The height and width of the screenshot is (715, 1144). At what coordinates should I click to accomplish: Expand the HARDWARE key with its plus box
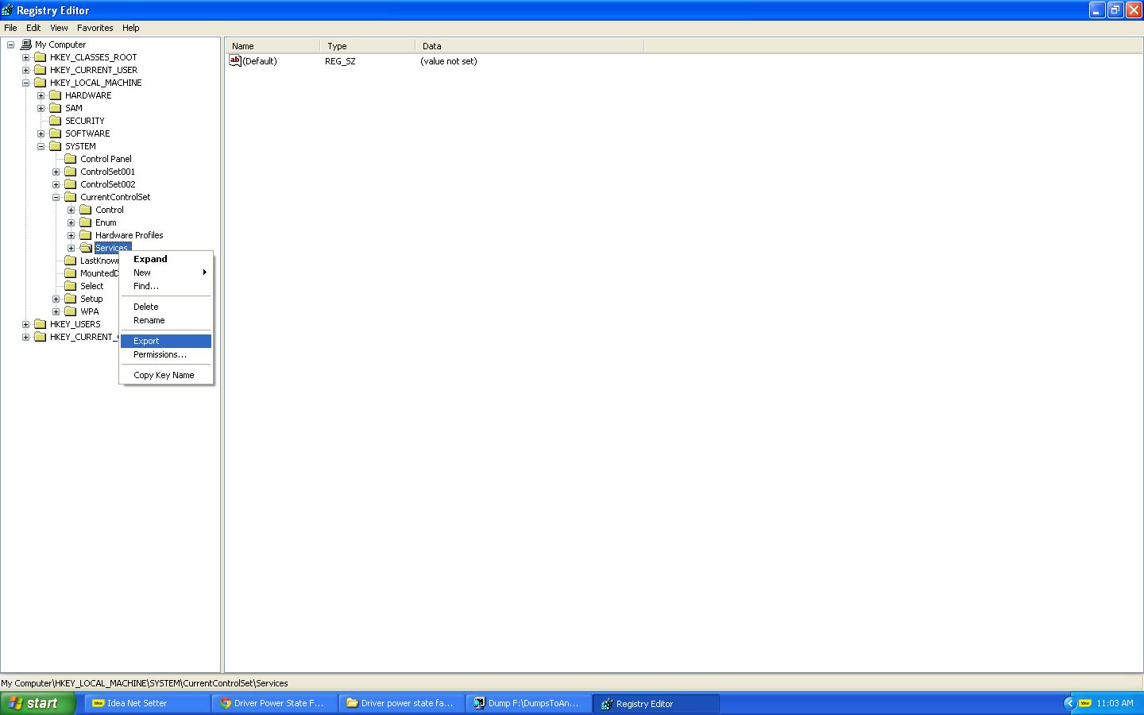[41, 95]
